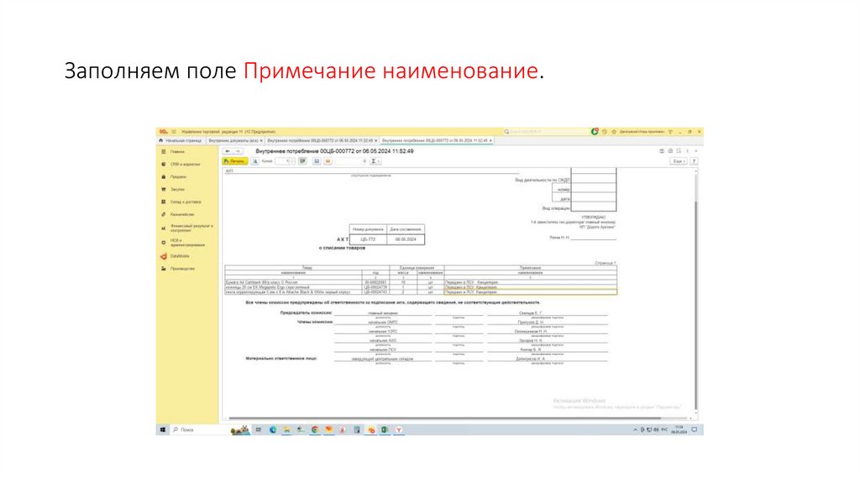Close the active Внутреннее потребление tab
Viewport: 860px width, 482px height.
click(490, 141)
